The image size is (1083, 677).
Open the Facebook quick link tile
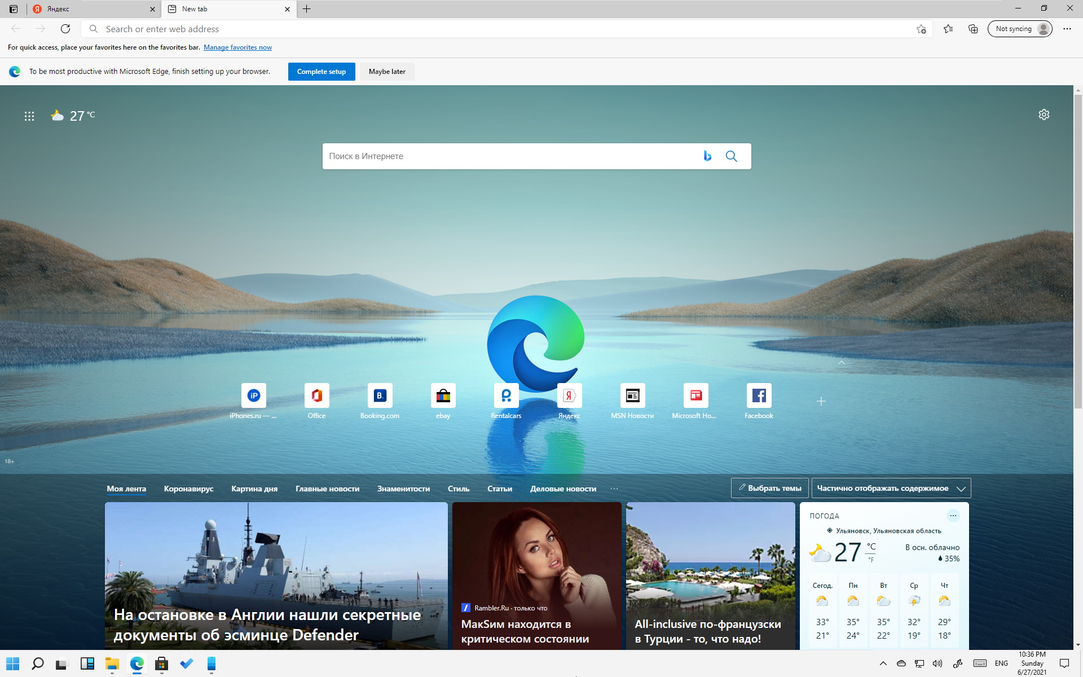pyautogui.click(x=759, y=402)
